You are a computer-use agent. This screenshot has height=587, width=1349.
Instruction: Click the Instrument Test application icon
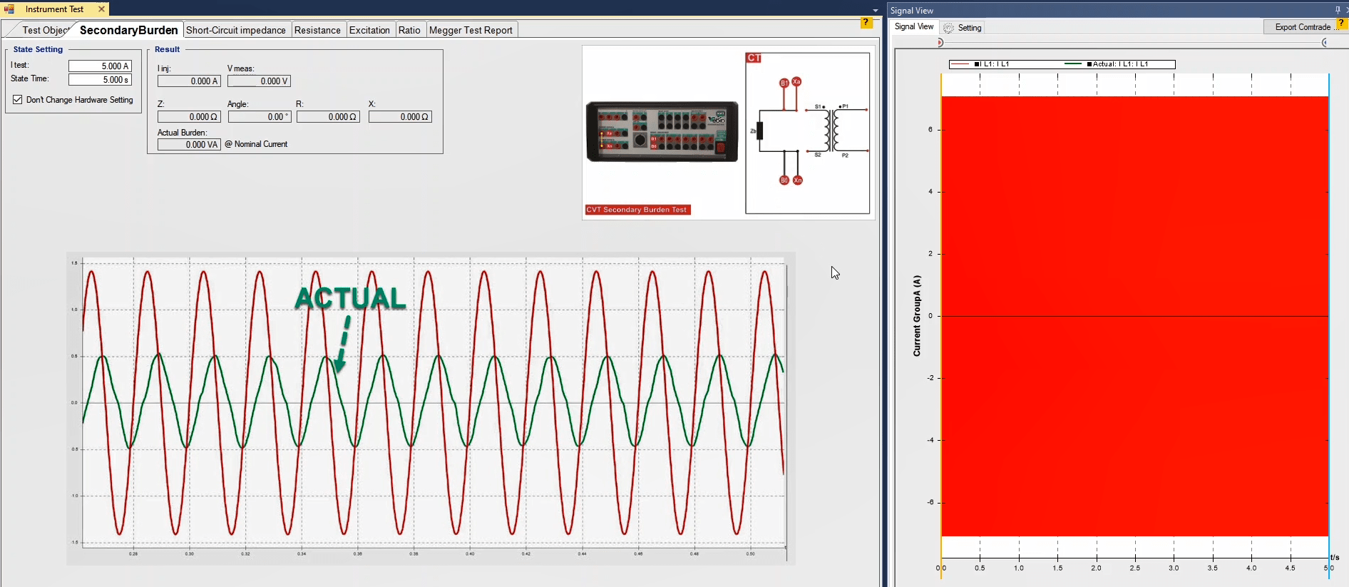tap(10, 9)
